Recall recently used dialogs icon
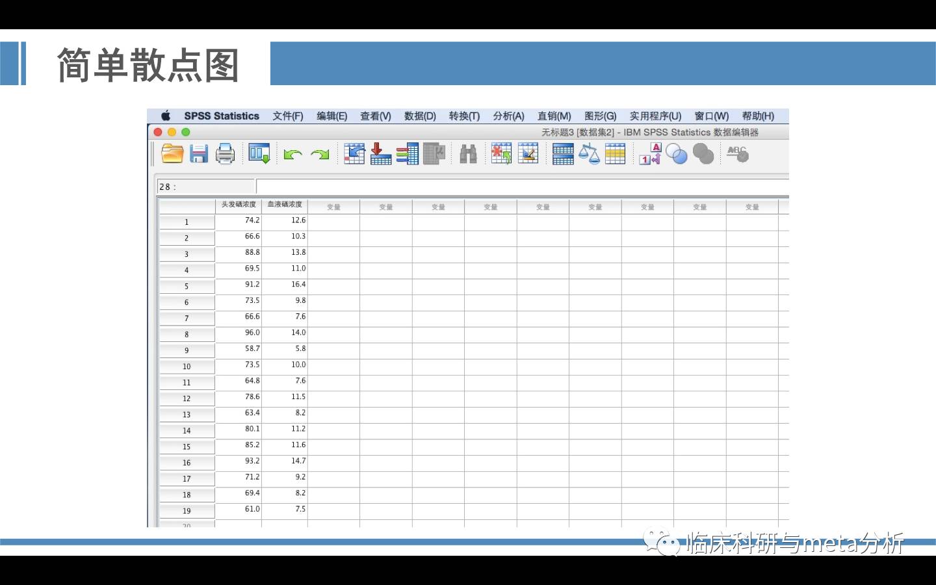This screenshot has height=585, width=936. coord(259,153)
